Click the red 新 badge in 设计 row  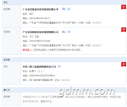(124, 64)
